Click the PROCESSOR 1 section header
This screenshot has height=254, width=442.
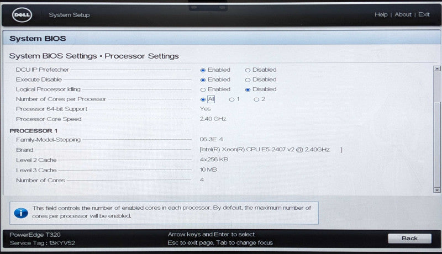(x=33, y=131)
